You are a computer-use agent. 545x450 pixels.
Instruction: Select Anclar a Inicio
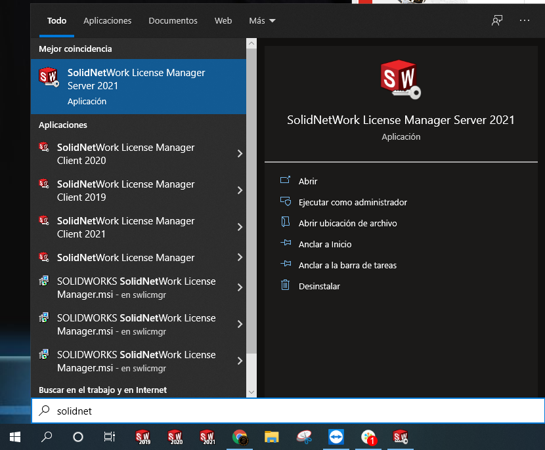click(325, 245)
